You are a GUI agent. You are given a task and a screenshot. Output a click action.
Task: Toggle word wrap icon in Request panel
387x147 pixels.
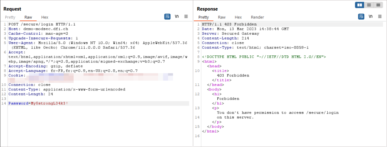167,17
